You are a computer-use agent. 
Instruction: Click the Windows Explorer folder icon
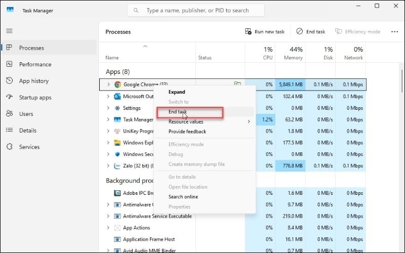[117, 143]
